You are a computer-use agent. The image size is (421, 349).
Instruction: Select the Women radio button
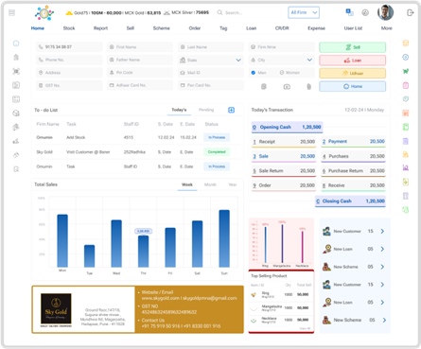pos(282,73)
